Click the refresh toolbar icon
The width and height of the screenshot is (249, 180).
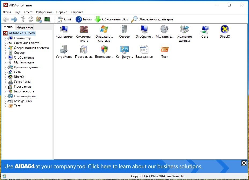pos(31,19)
